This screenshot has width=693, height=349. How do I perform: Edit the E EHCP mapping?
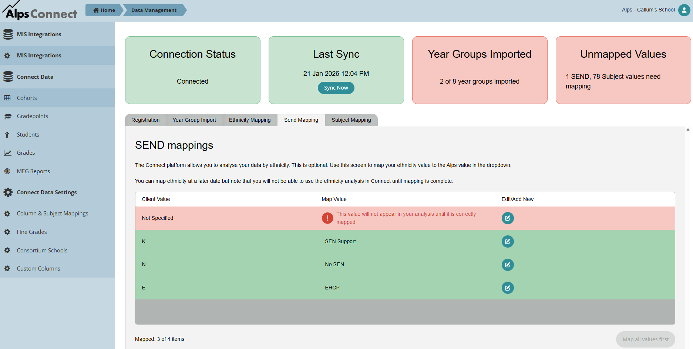507,288
